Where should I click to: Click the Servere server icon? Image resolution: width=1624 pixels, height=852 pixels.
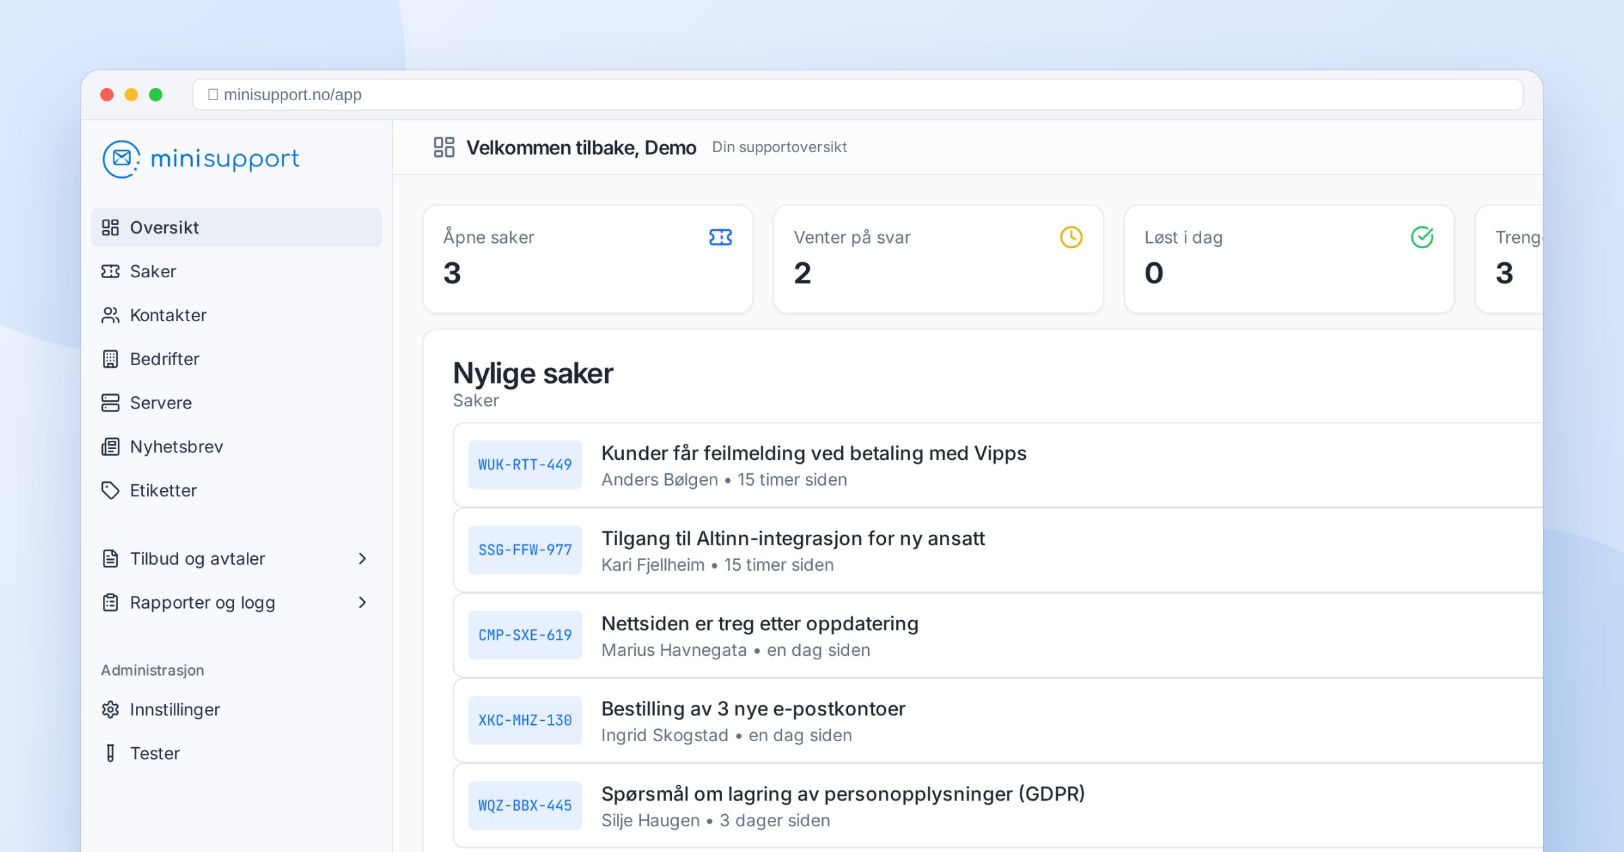(x=110, y=403)
